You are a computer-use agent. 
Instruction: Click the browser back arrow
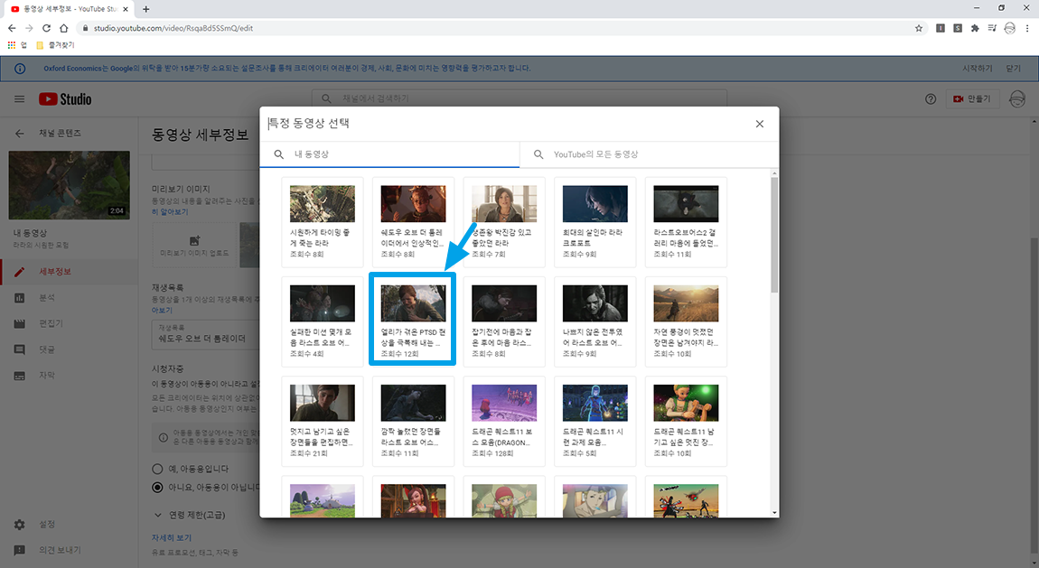(x=12, y=28)
